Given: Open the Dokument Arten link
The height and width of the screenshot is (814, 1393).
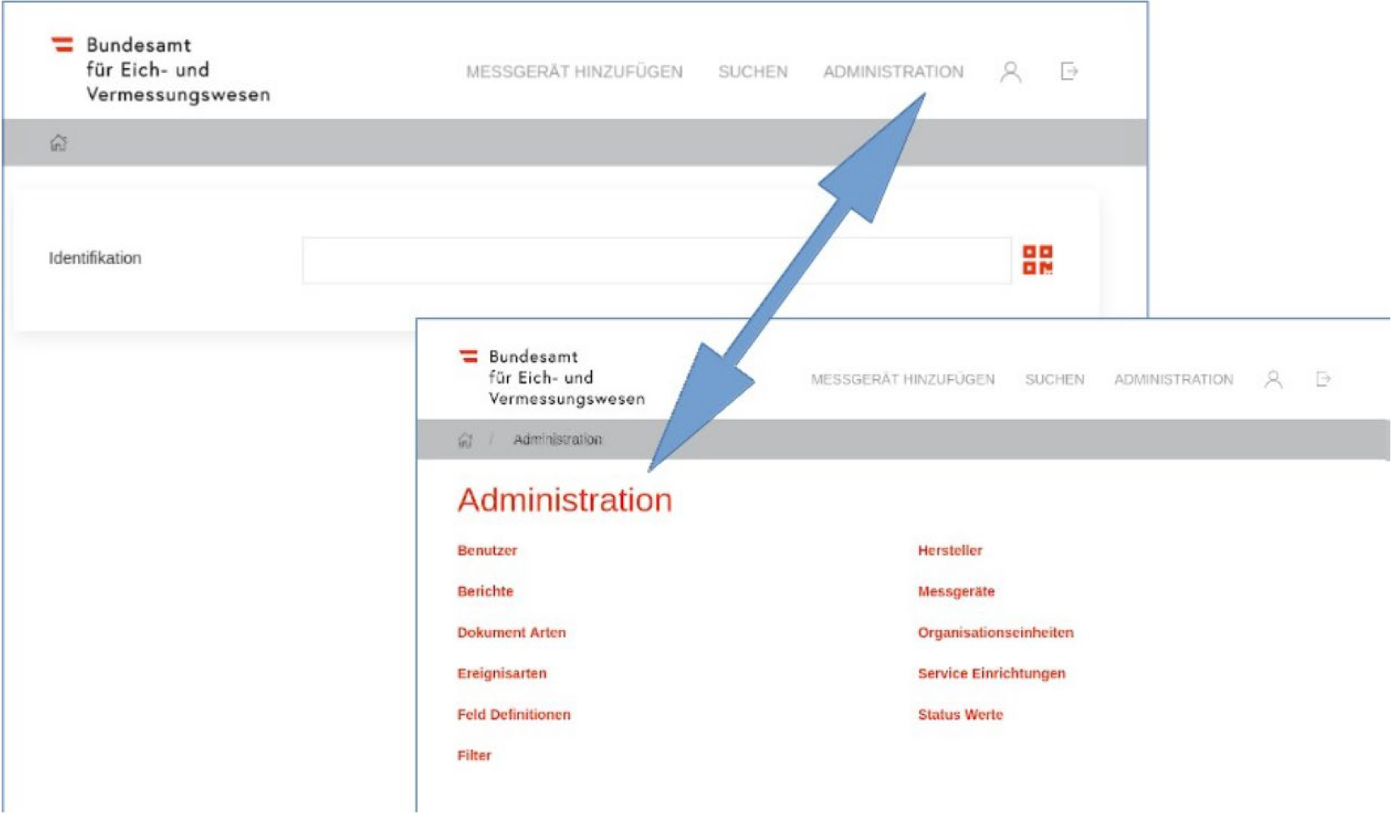Looking at the screenshot, I should tap(512, 632).
